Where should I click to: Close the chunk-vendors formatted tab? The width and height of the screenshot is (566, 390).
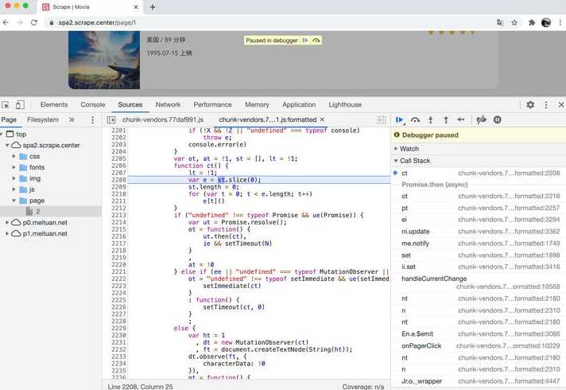[322, 119]
